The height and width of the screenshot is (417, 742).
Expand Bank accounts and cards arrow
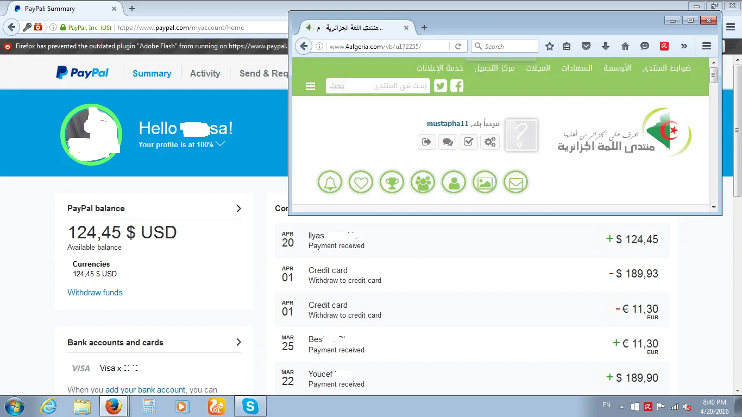(x=238, y=342)
